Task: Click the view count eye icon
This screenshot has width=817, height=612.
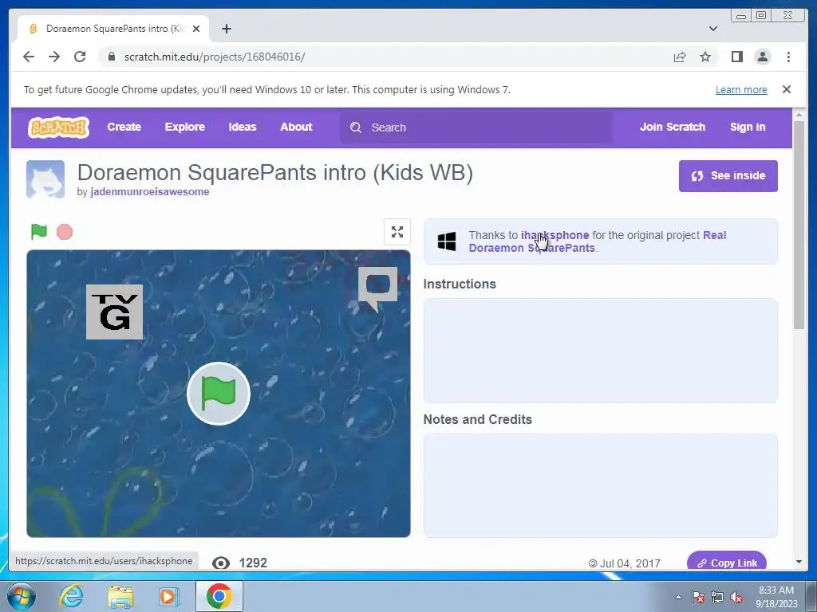Action: pyautogui.click(x=221, y=563)
